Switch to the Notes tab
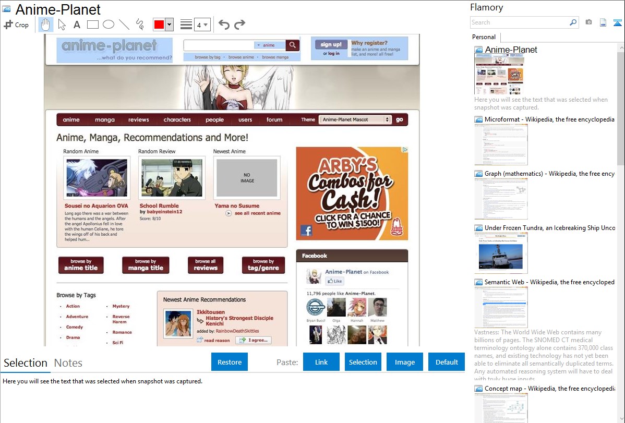 click(x=68, y=363)
